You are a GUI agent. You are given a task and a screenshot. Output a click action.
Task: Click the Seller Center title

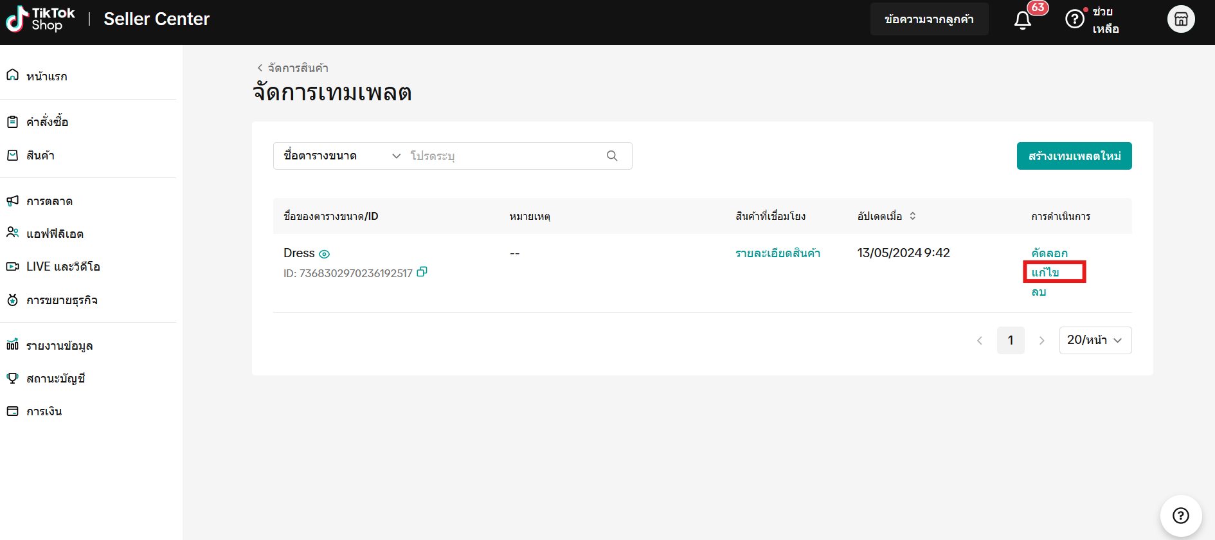tap(157, 19)
